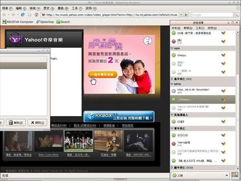Select buddy *sierra WAYNE
The height and width of the screenshot is (181, 241).
click(x=203, y=108)
